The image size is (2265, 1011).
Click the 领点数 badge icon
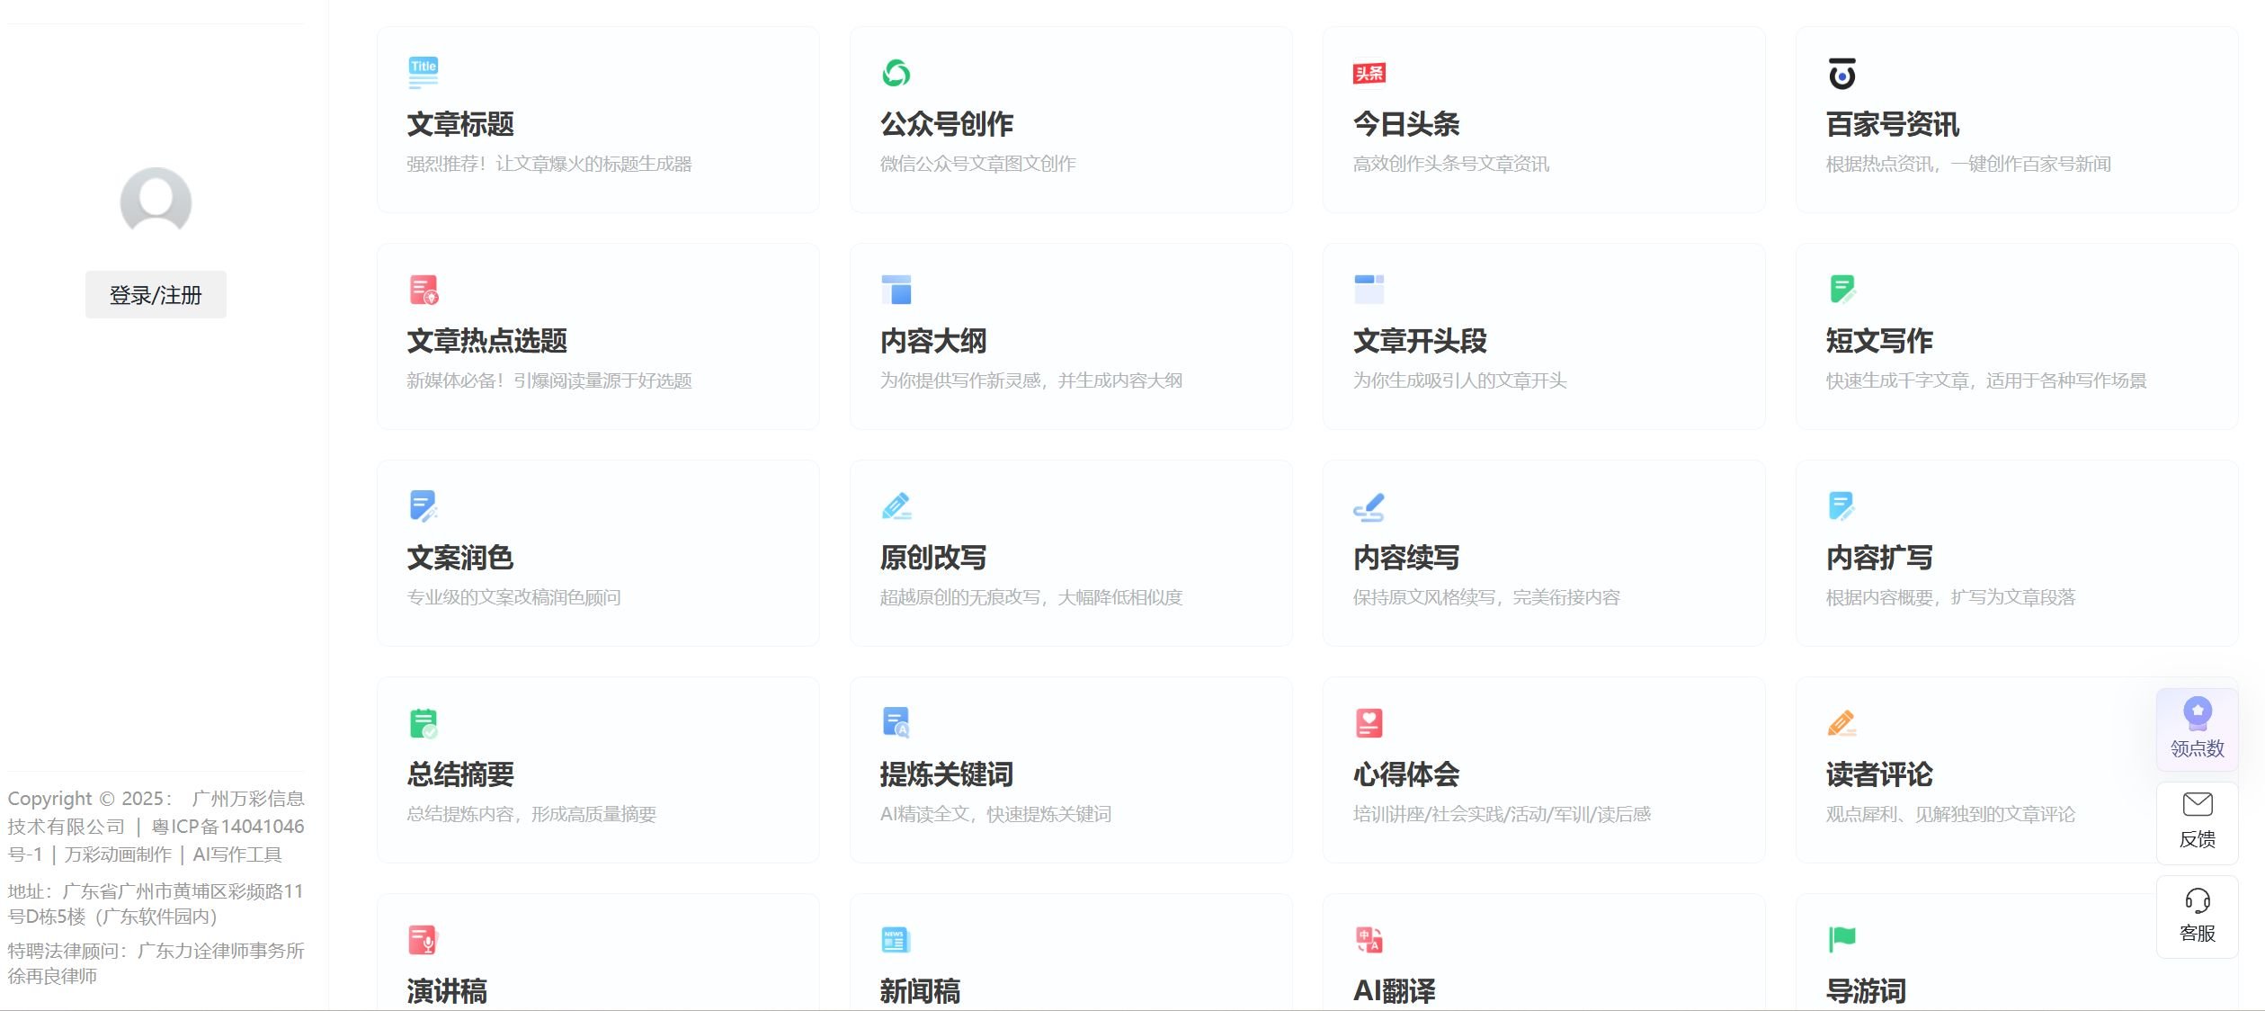pos(2198,713)
